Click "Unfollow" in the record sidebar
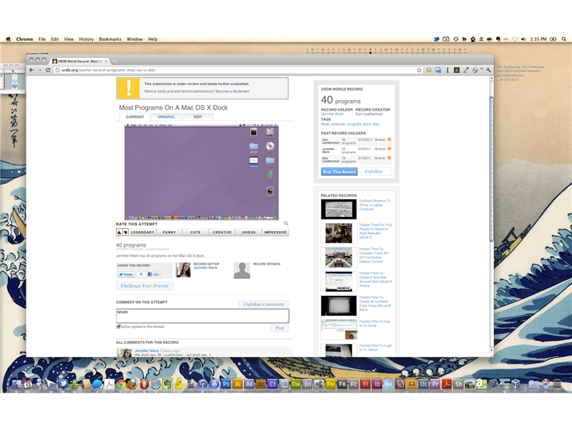This screenshot has height=429, width=572. coord(373,171)
